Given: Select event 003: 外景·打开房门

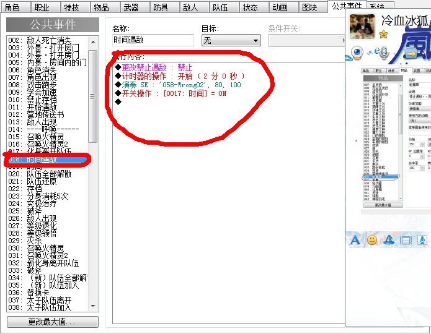Looking at the screenshot, I should (47, 48).
